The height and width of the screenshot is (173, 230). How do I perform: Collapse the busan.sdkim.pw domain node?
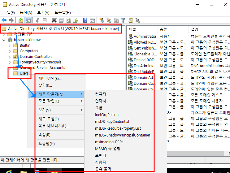(x=4, y=40)
